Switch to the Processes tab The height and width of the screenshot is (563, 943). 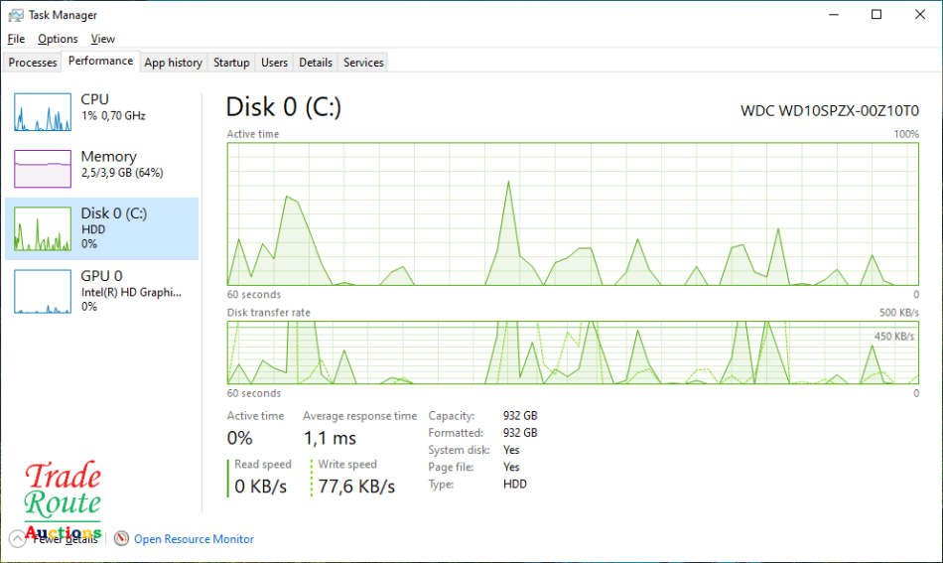point(33,63)
